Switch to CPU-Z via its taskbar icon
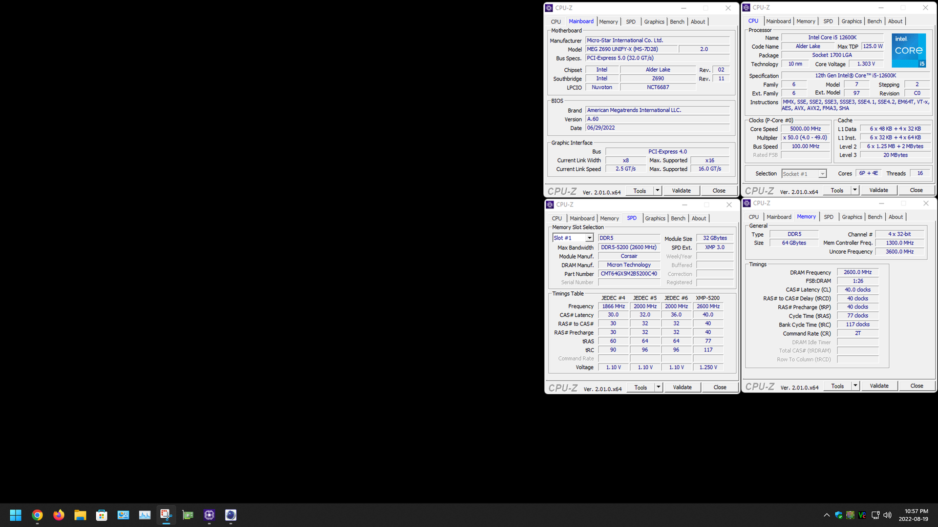 click(x=209, y=515)
